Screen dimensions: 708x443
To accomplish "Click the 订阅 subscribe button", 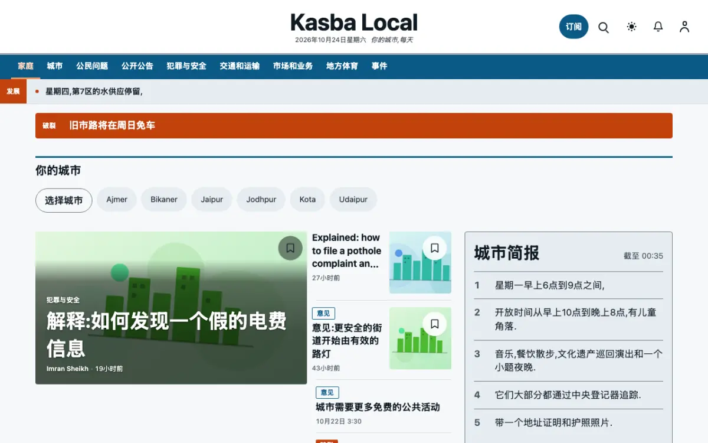I will pyautogui.click(x=573, y=27).
